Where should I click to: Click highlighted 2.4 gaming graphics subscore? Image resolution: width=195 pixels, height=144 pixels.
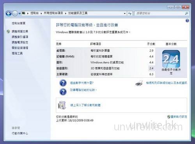151,68
